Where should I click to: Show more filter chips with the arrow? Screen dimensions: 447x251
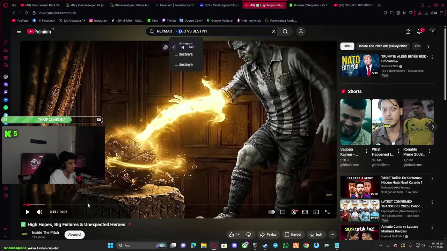(428, 46)
